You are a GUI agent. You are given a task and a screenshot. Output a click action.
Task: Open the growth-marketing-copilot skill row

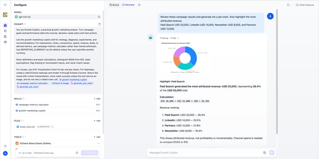click(58, 110)
